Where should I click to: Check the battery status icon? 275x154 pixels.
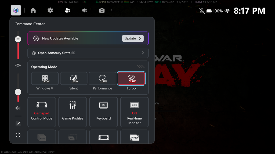click(x=209, y=11)
